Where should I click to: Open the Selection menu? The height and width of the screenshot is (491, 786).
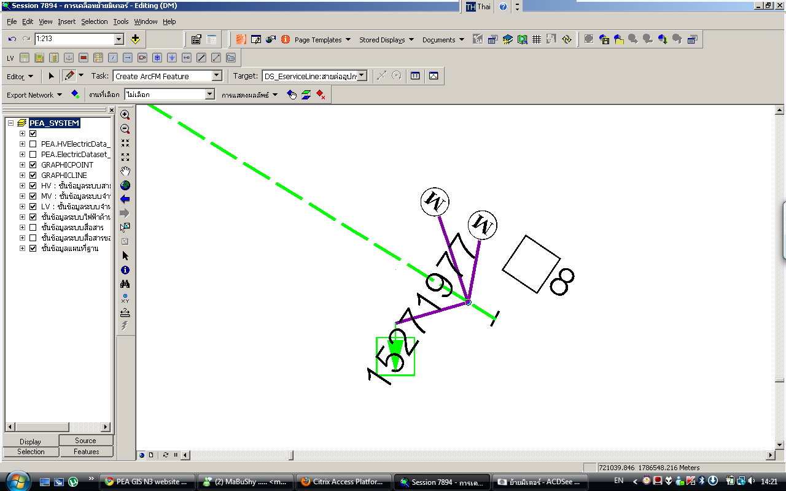pos(95,21)
